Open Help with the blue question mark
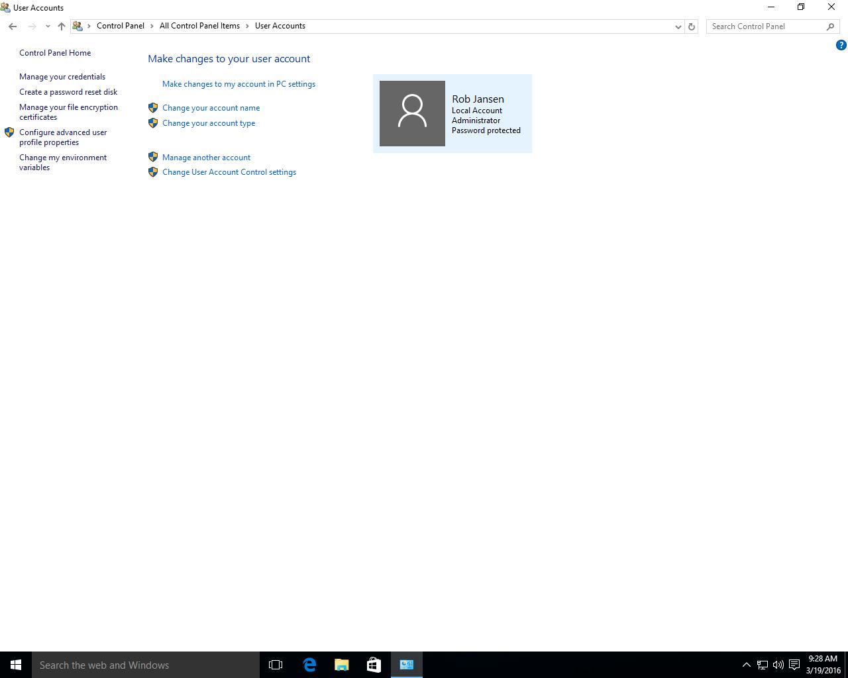This screenshot has height=678, width=848. [841, 45]
